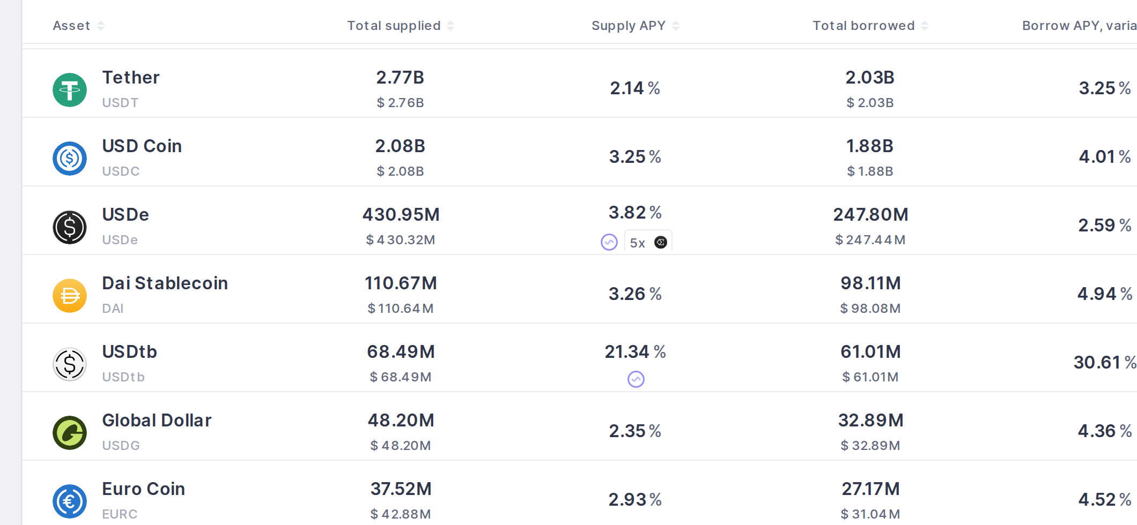Click the USDe token icon
Image resolution: width=1137 pixels, height=525 pixels.
click(x=70, y=227)
